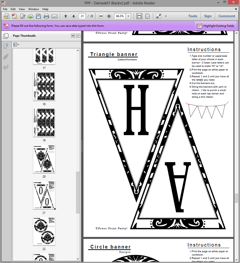Click Highlight Existing Fields button
240x263 pixels.
(x=215, y=26)
